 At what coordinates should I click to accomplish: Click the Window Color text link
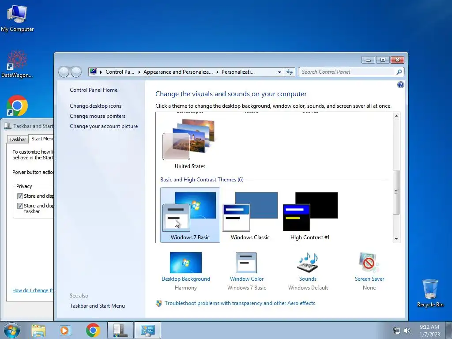247,279
